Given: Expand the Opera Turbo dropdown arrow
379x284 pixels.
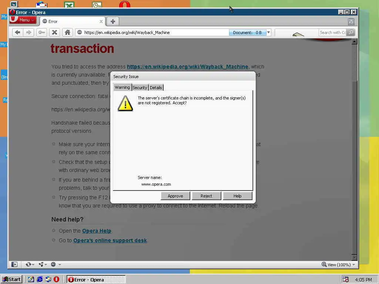Looking at the screenshot, I should (60, 265).
